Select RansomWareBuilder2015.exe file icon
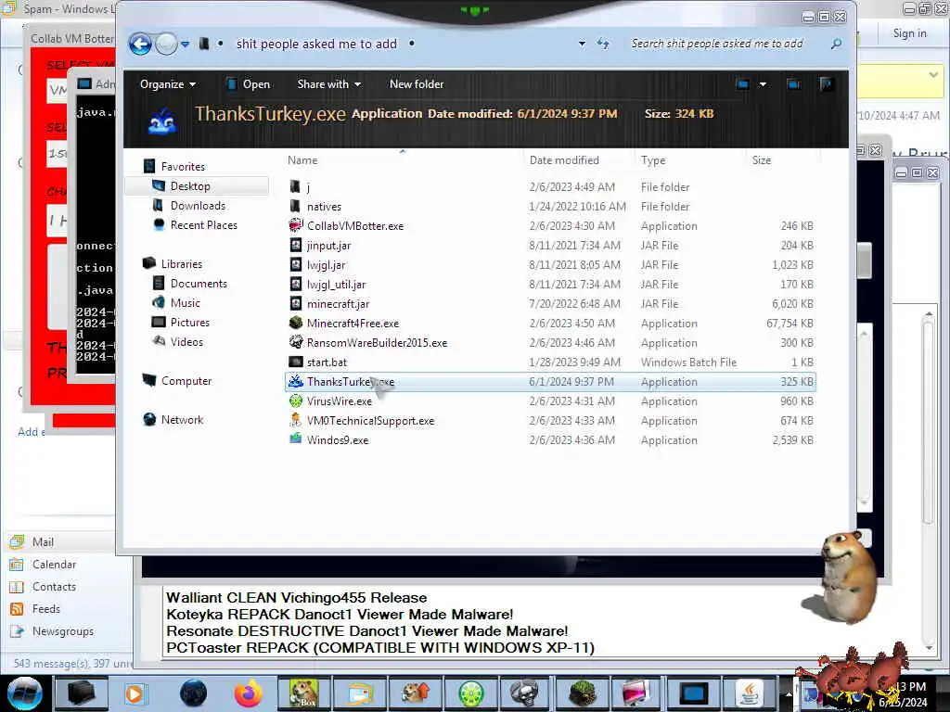The image size is (950, 712). pyautogui.click(x=296, y=342)
